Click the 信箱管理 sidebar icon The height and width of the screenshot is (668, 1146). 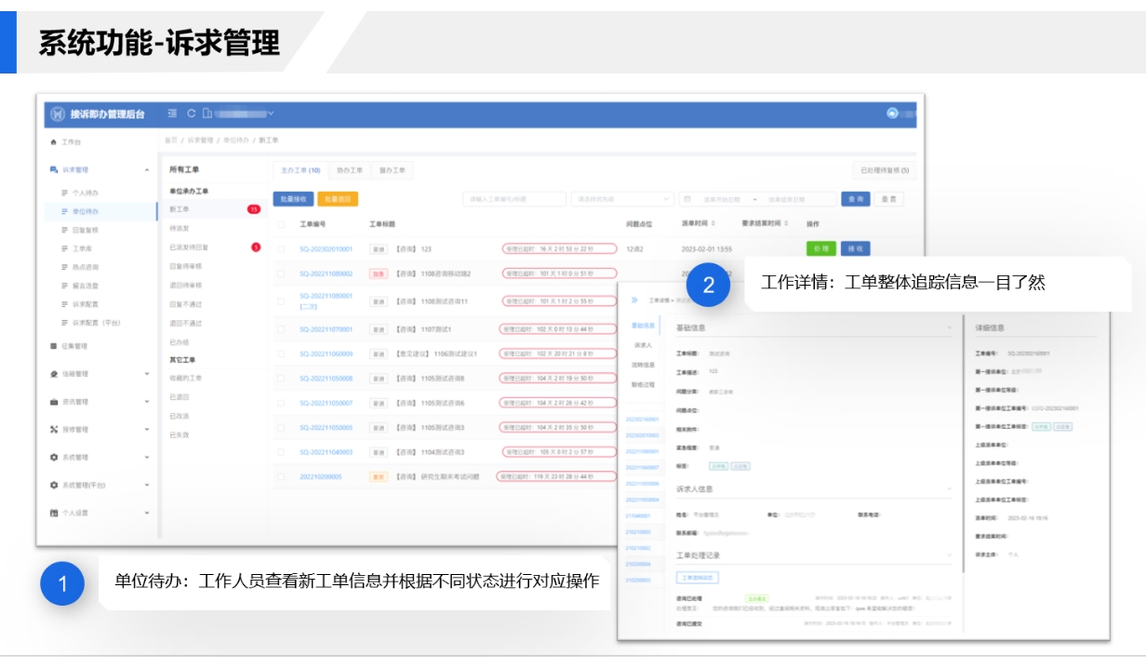pyautogui.click(x=54, y=374)
